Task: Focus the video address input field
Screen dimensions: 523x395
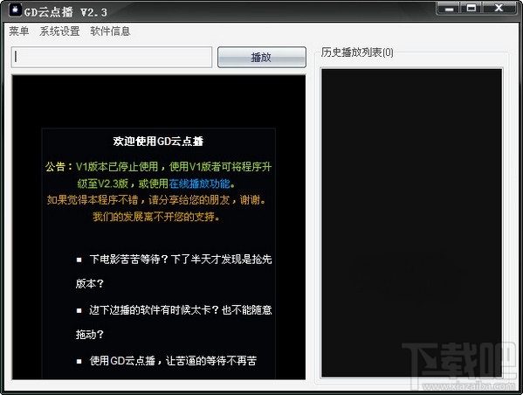Action: pos(112,57)
